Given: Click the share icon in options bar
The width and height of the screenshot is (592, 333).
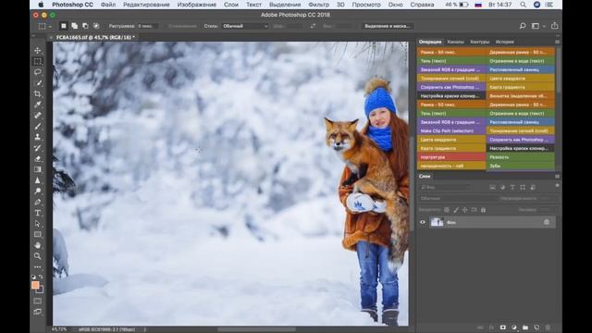Looking at the screenshot, I should point(555,26).
